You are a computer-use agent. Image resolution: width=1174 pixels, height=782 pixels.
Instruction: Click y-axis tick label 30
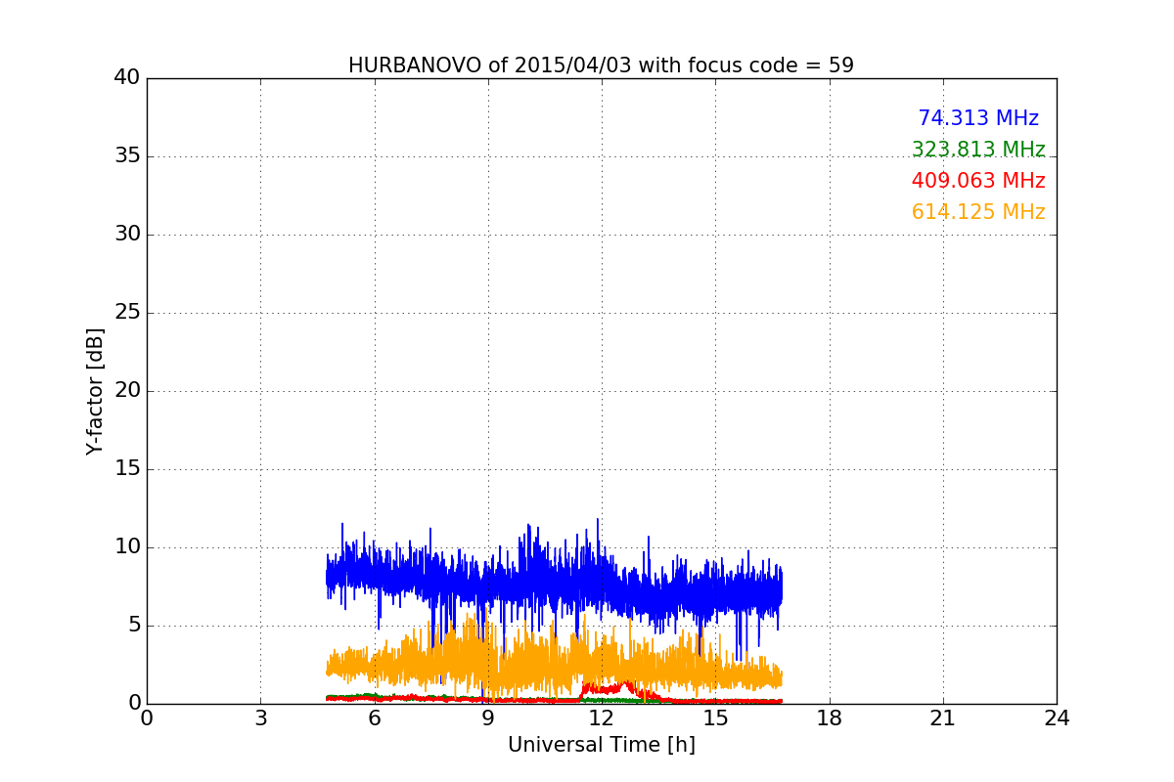tap(127, 235)
